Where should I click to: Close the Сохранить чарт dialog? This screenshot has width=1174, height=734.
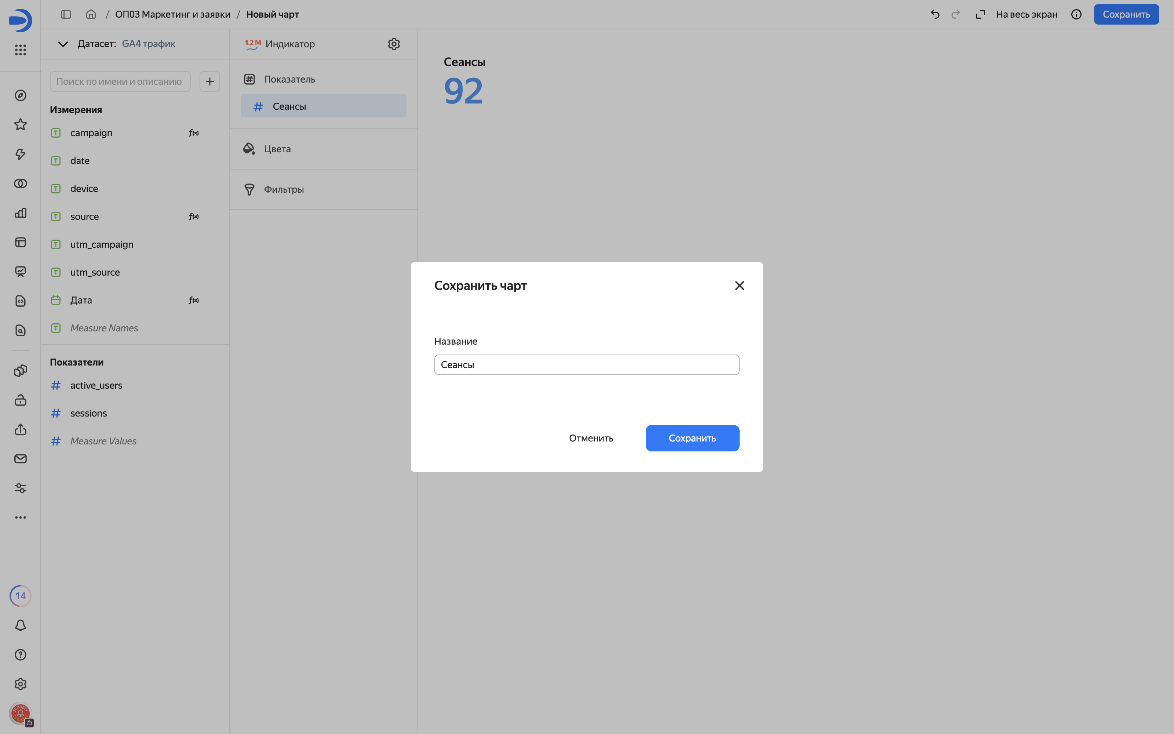739,286
